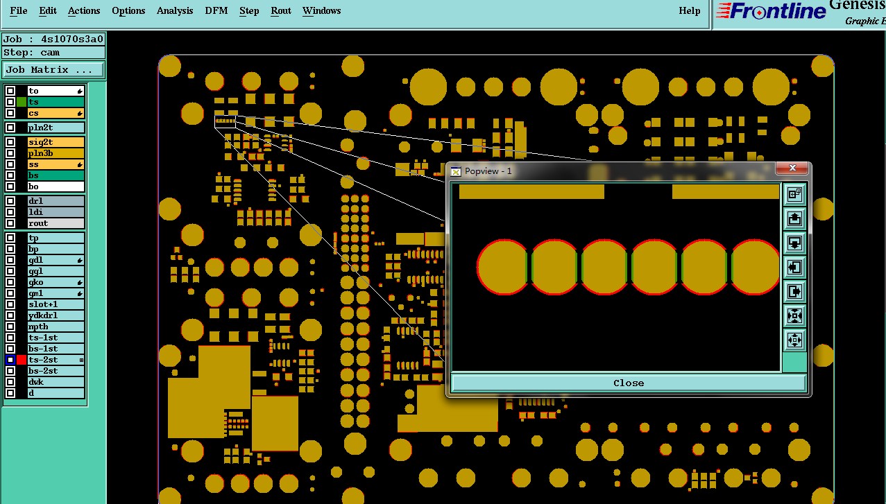
Task: Pan Popview left with the left-arrow icon
Action: tap(794, 267)
